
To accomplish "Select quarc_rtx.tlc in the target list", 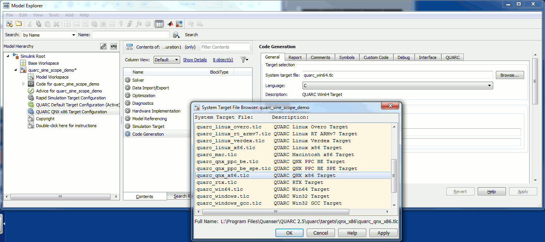I will click(x=217, y=182).
